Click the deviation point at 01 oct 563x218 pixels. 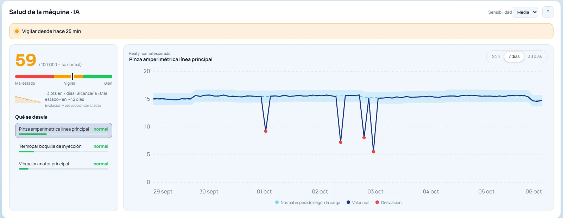click(266, 131)
